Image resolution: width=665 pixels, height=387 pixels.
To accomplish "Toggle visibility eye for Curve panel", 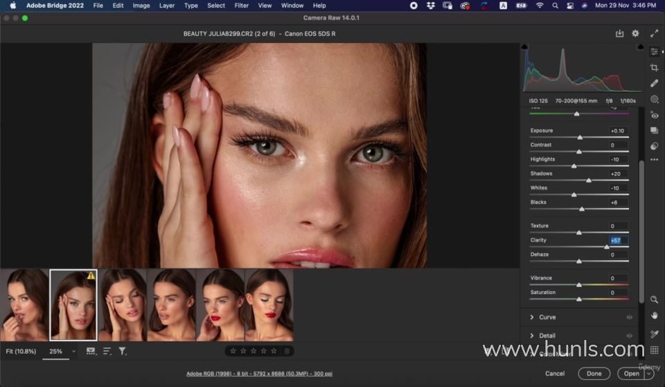I will [630, 318].
